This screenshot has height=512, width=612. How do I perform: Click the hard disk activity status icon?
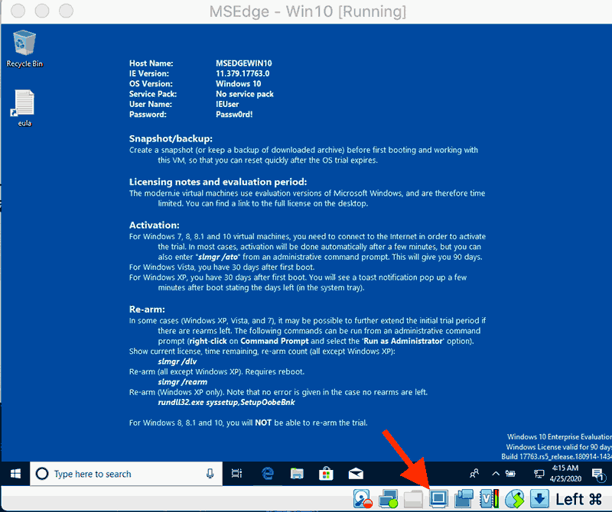click(x=363, y=499)
